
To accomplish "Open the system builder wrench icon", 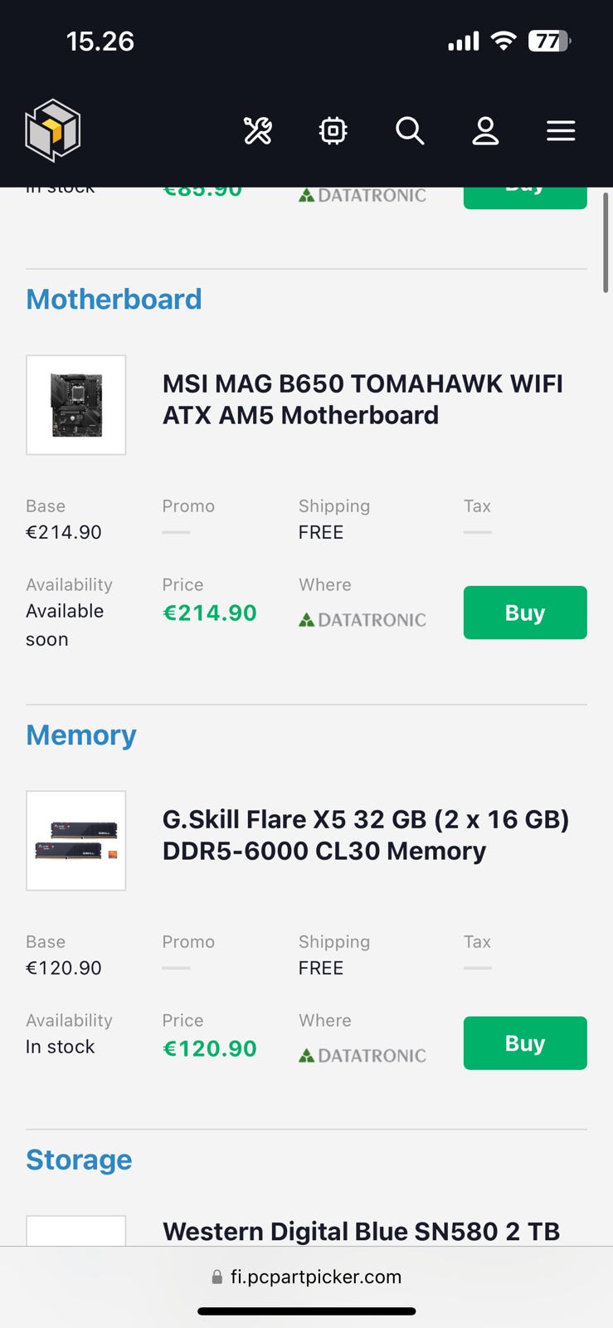I will [257, 131].
